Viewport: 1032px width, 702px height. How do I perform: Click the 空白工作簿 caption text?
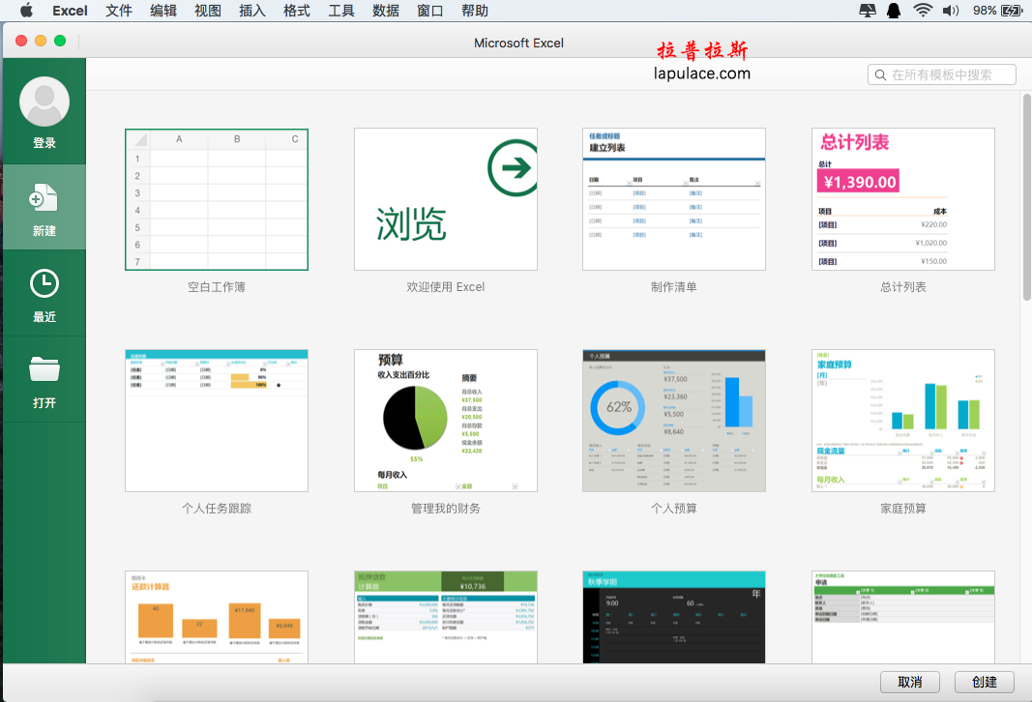click(x=217, y=287)
